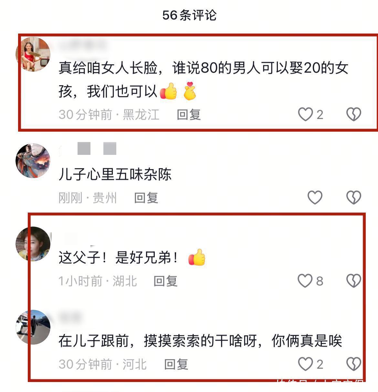Reply to the Hubei comment via 回复
Viewport: 378px width, 392px height.
pyautogui.click(x=165, y=281)
